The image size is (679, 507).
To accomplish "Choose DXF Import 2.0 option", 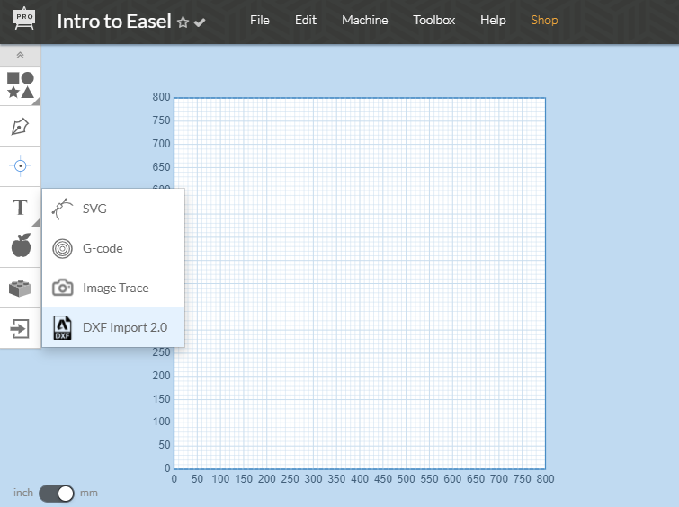I will click(x=113, y=327).
